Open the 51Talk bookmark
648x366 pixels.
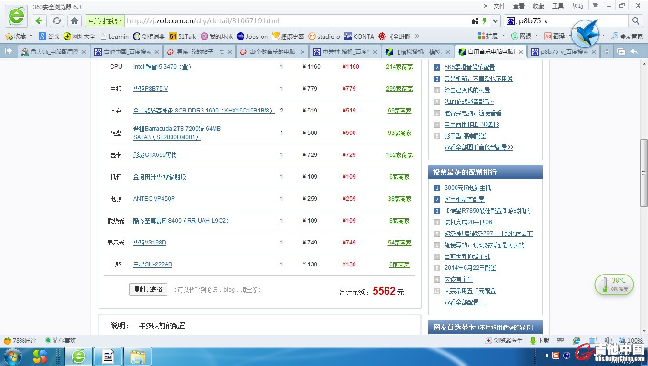pyautogui.click(x=182, y=36)
